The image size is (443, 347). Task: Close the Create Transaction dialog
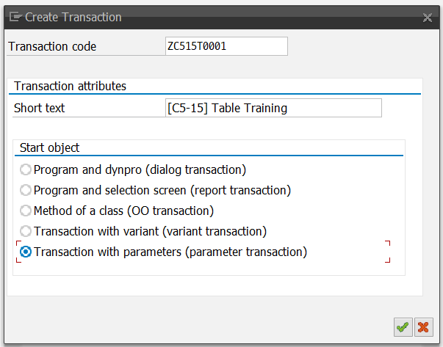coord(428,18)
